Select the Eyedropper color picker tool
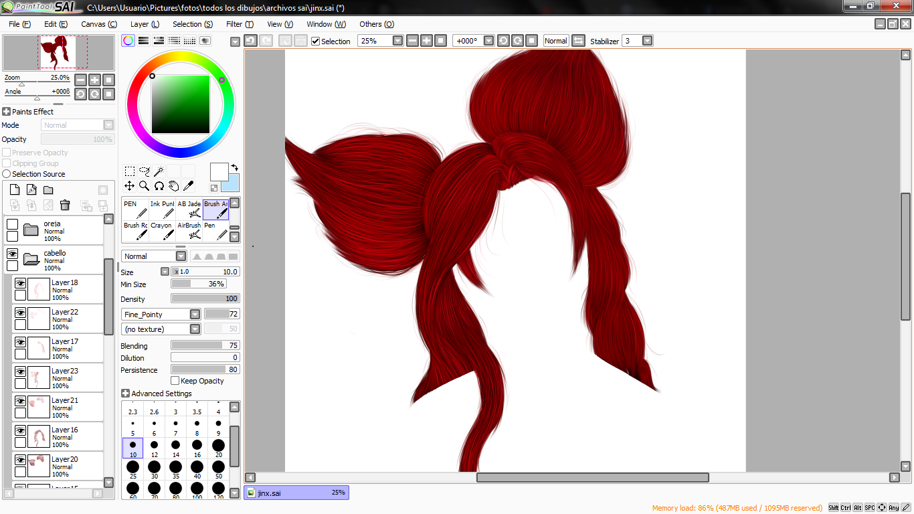This screenshot has height=514, width=914. click(x=189, y=186)
